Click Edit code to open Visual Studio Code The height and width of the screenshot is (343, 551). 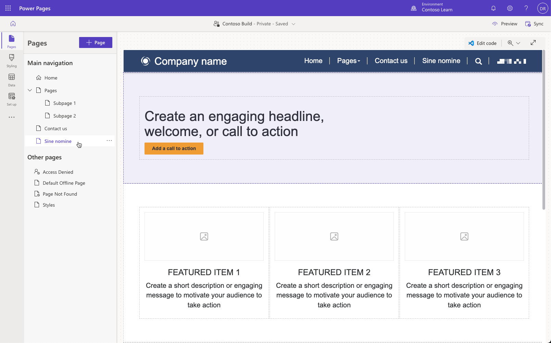click(x=483, y=43)
